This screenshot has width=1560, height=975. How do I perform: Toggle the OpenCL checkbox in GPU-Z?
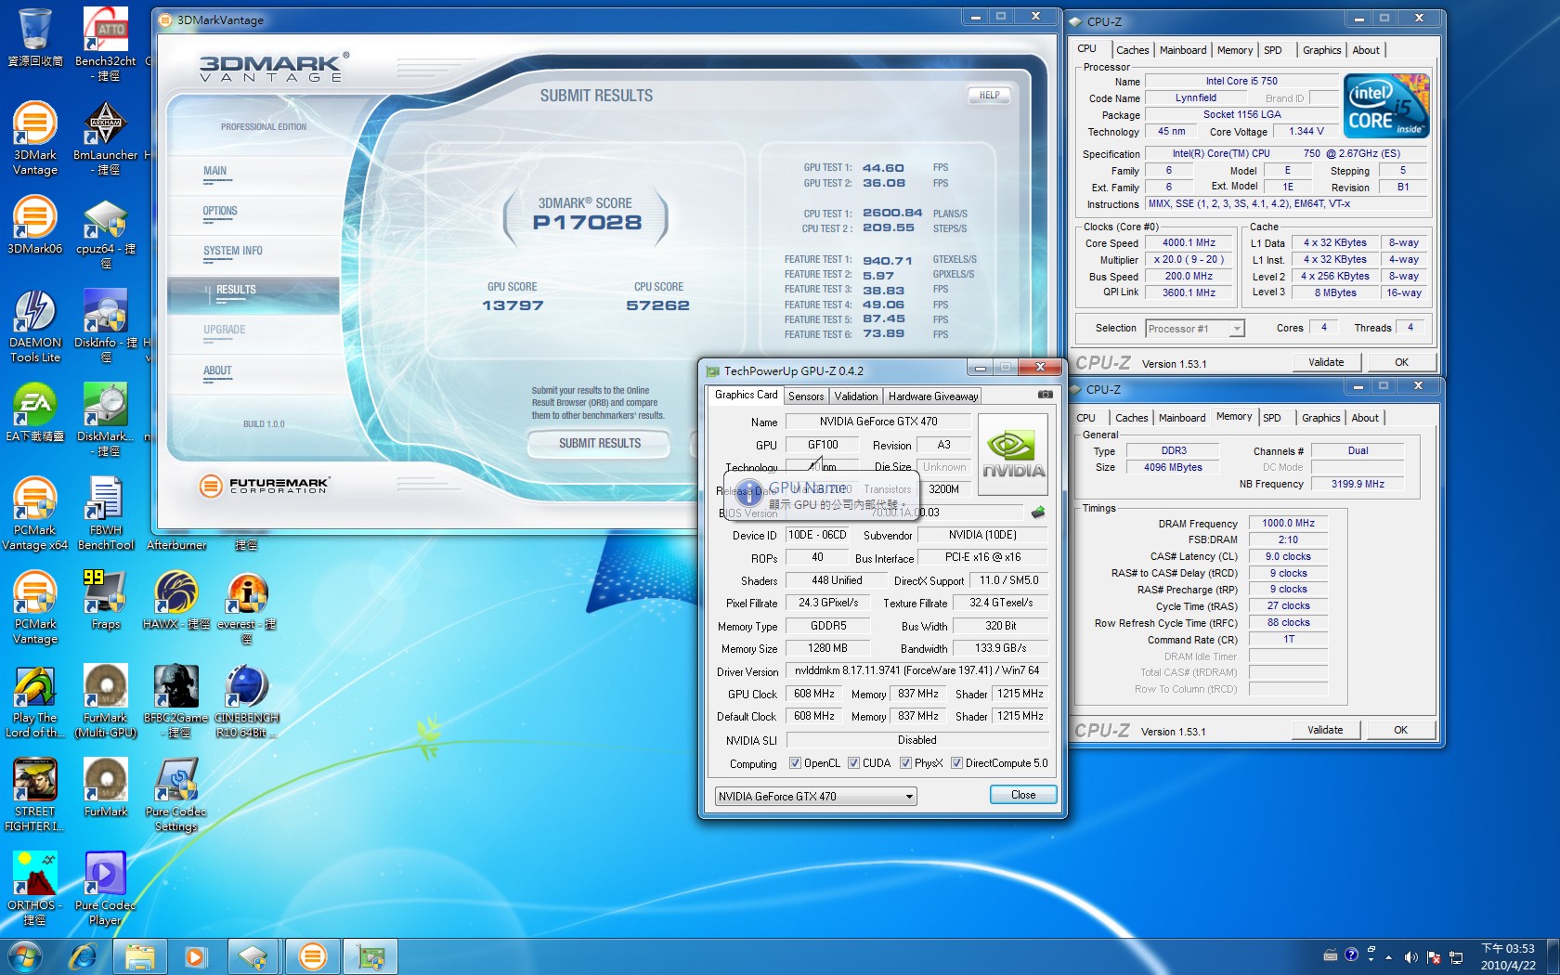795,763
